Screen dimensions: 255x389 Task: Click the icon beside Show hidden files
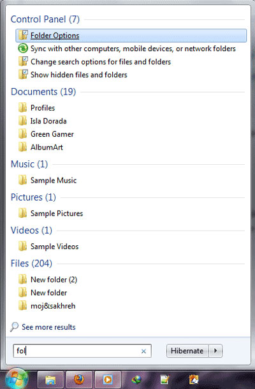click(x=23, y=75)
